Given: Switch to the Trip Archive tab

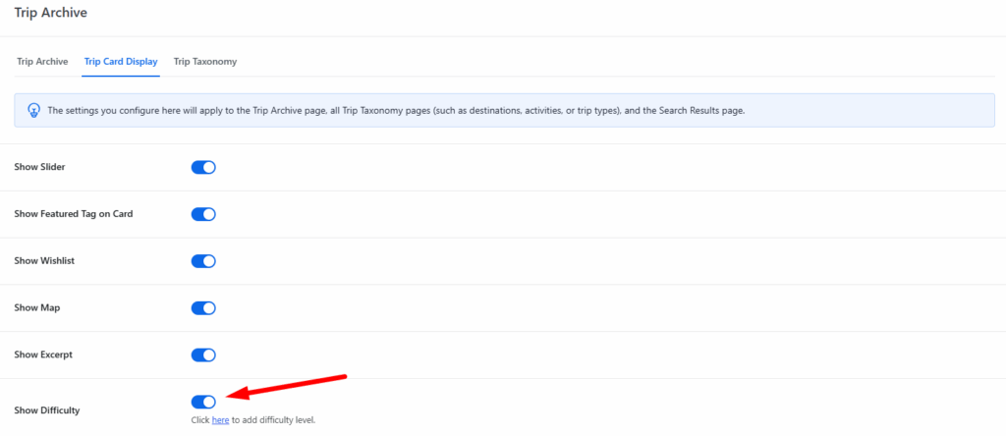Looking at the screenshot, I should [x=42, y=62].
